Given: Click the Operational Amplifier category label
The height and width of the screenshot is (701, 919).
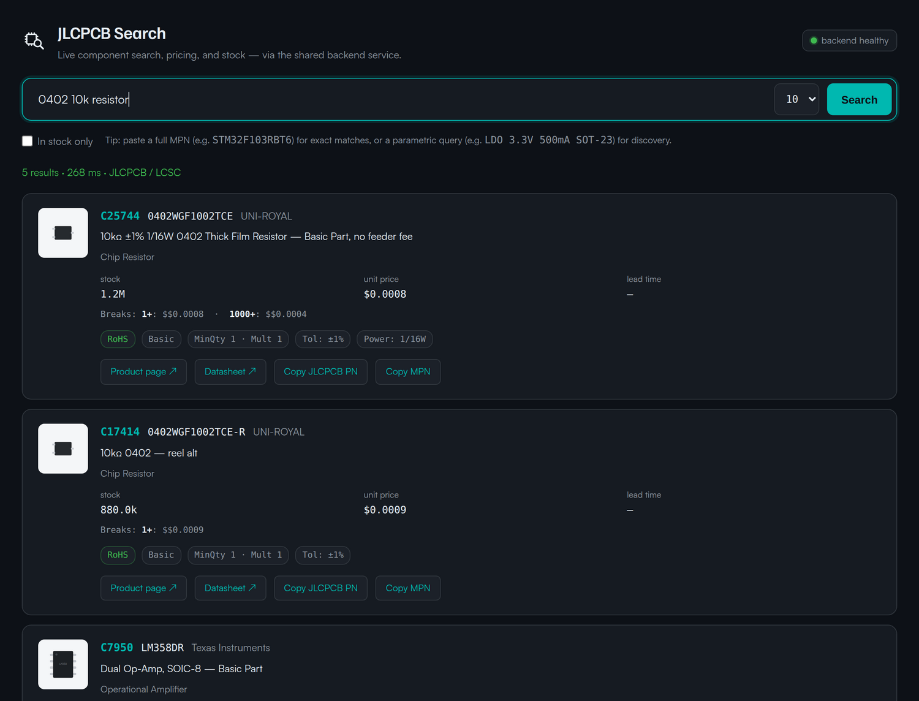Looking at the screenshot, I should [144, 689].
